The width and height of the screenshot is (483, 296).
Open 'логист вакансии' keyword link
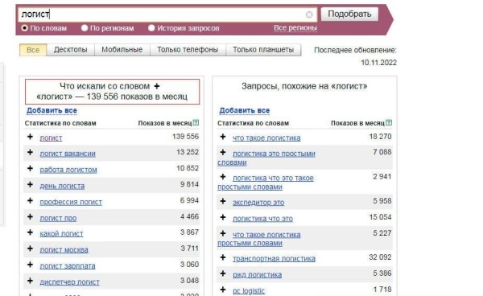coord(68,154)
